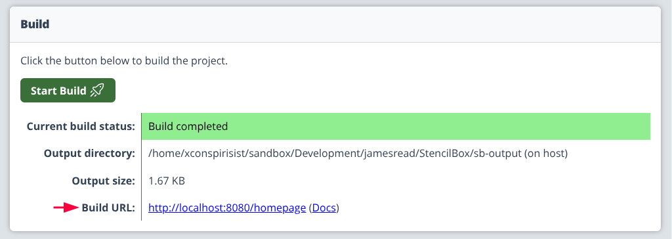This screenshot has width=672, height=239.
Task: Click the rocket icon on Start Build
Action: [x=97, y=91]
